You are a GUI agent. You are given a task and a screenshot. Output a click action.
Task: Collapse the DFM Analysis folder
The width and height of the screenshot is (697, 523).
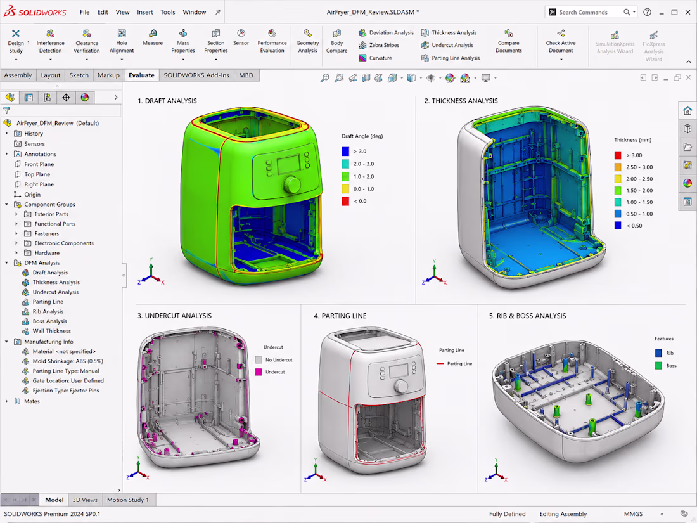7,263
